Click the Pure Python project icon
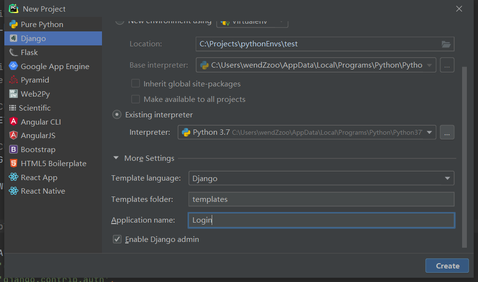The height and width of the screenshot is (282, 478). (x=14, y=24)
